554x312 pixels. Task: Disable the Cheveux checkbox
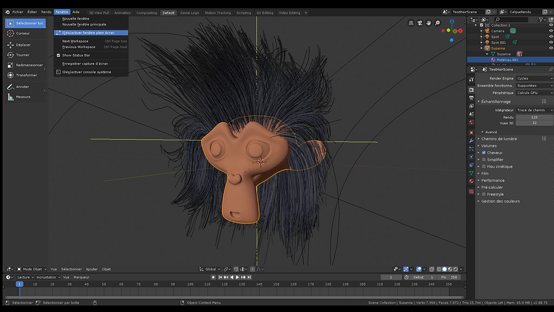(484, 153)
